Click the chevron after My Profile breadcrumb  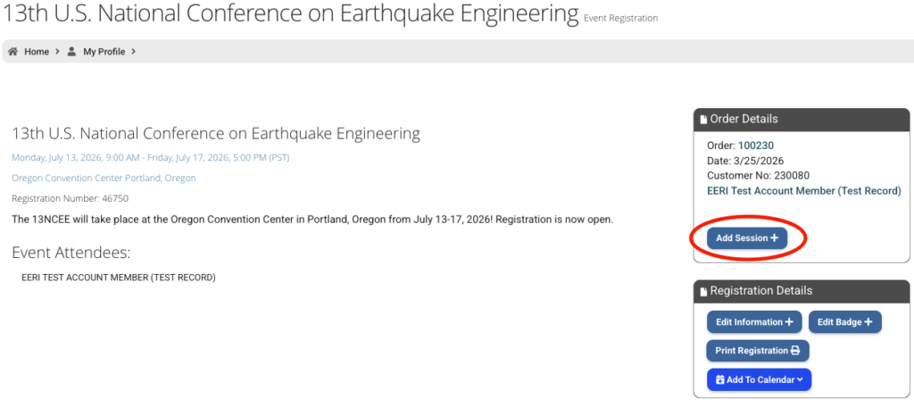point(133,52)
